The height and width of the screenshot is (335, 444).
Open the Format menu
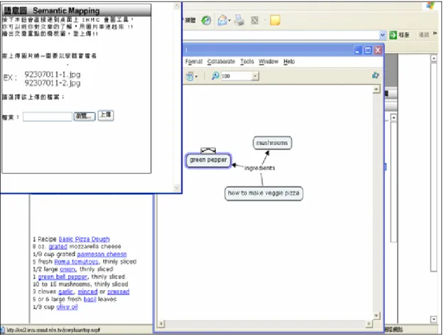[194, 61]
